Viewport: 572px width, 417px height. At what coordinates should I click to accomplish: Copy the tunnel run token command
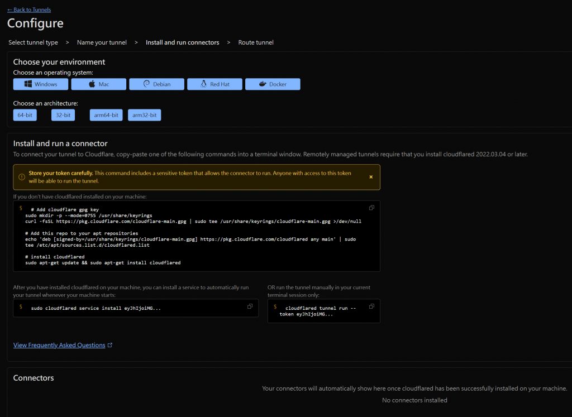pyautogui.click(x=371, y=306)
